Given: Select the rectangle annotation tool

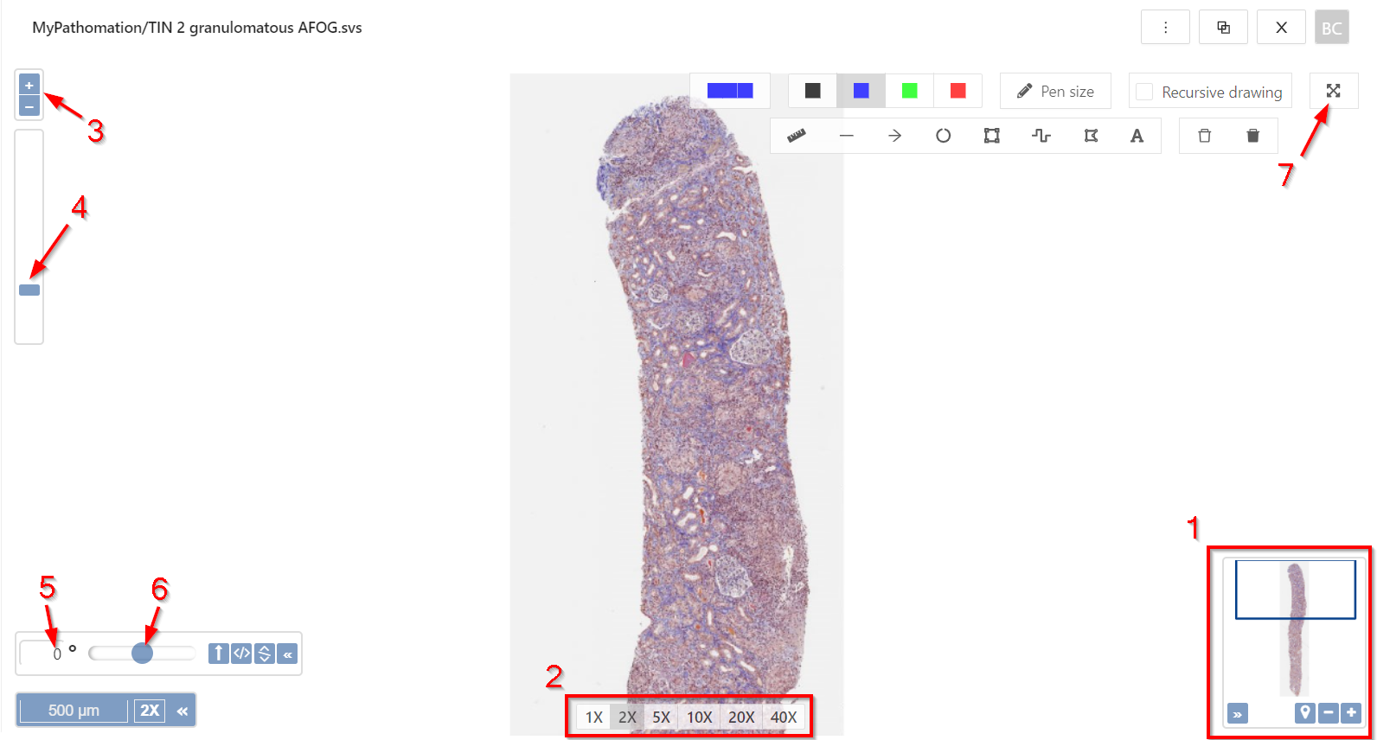Looking at the screenshot, I should (991, 136).
